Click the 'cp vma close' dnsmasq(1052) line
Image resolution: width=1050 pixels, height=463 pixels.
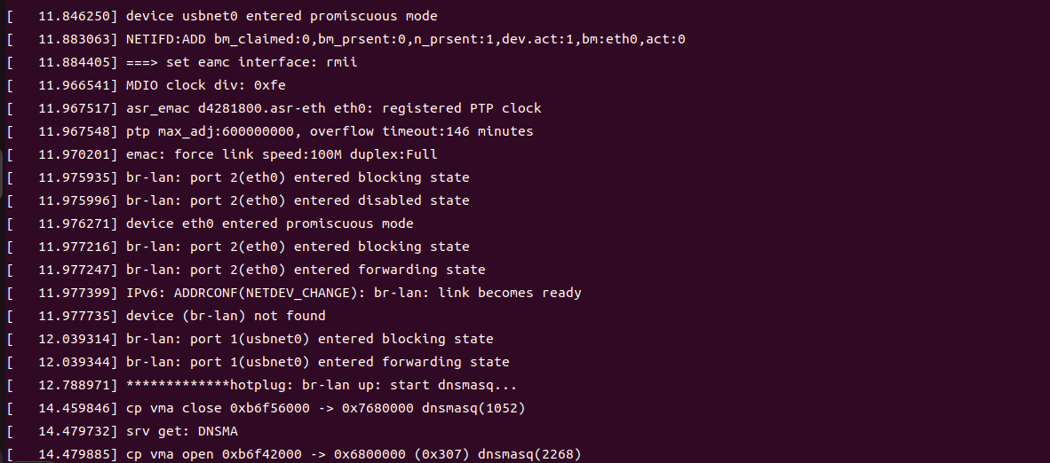click(x=325, y=408)
